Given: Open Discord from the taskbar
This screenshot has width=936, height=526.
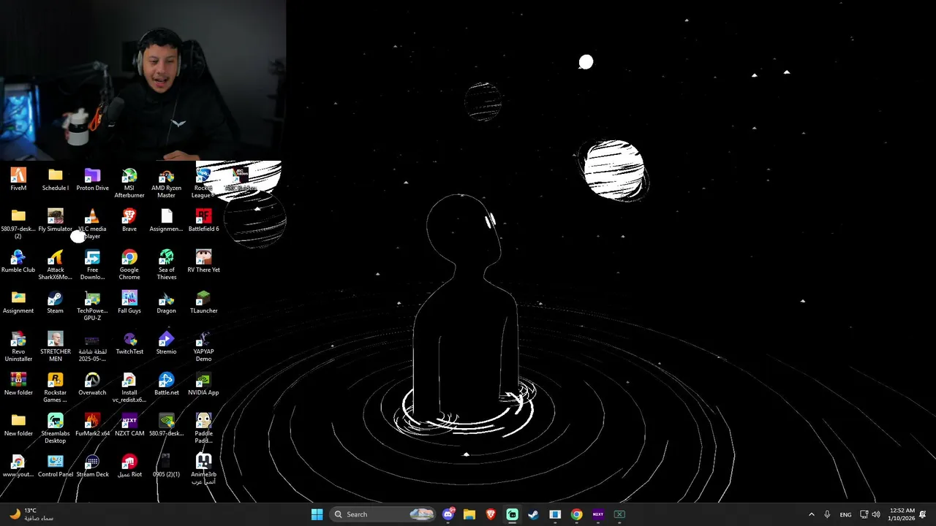Looking at the screenshot, I should (448, 514).
